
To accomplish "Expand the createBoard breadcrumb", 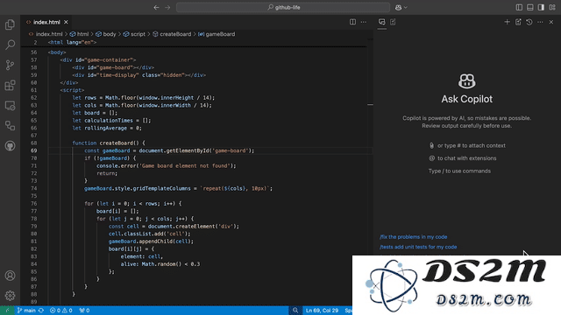I will pos(172,34).
